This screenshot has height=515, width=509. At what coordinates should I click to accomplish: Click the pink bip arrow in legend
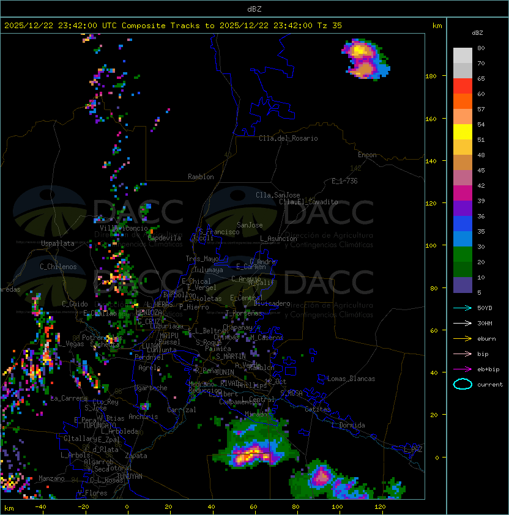(463, 354)
